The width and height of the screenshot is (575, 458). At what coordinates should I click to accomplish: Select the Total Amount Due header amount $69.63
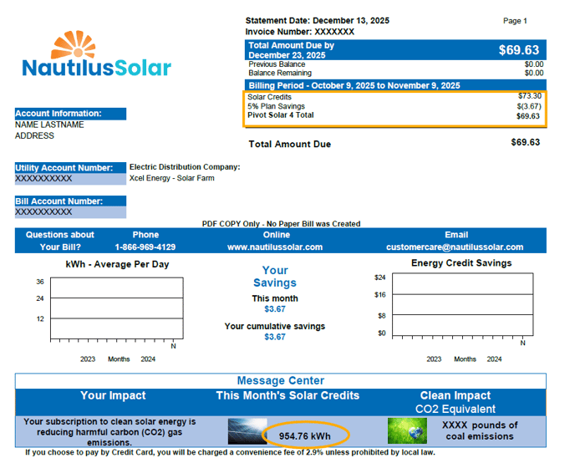point(519,50)
